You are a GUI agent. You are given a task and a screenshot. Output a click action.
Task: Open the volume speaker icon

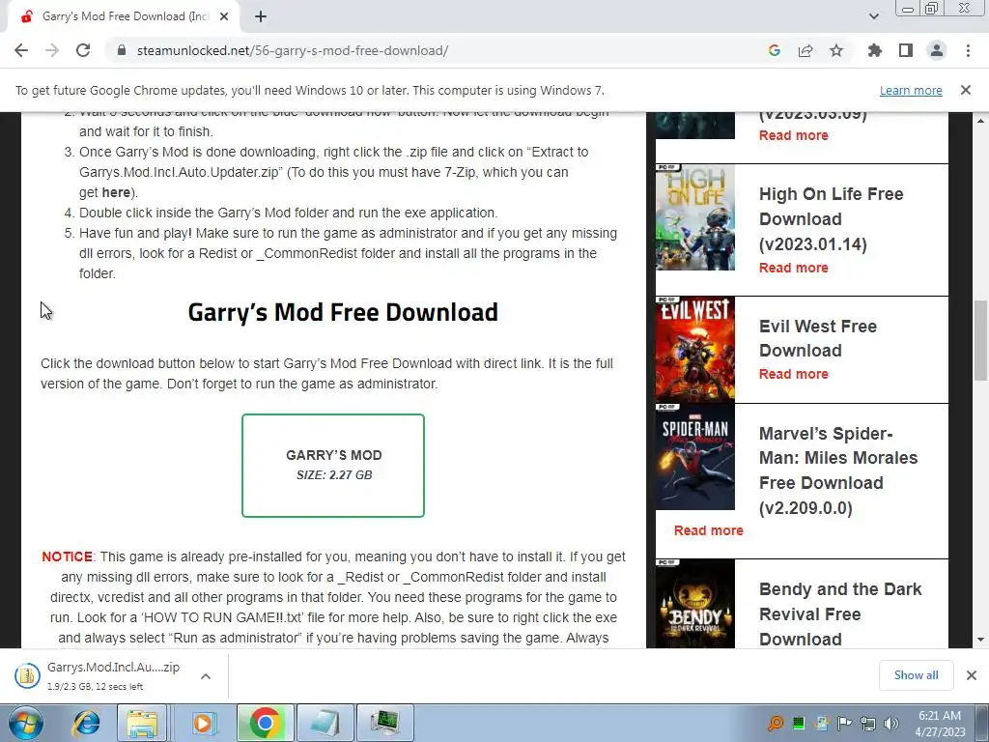point(890,724)
